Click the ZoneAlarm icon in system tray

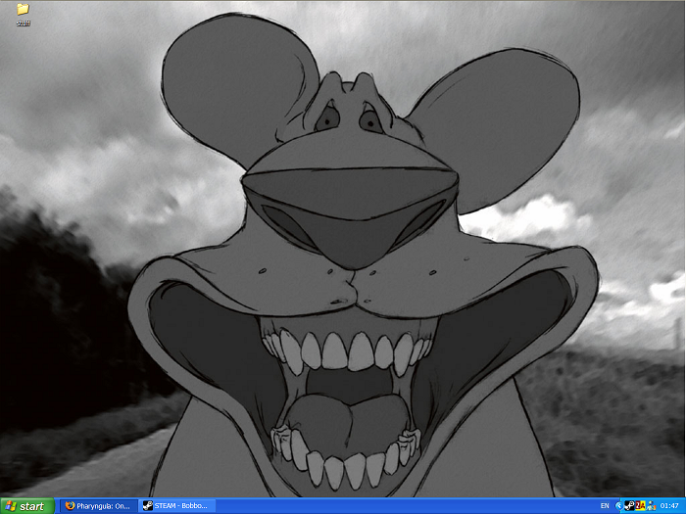click(641, 506)
